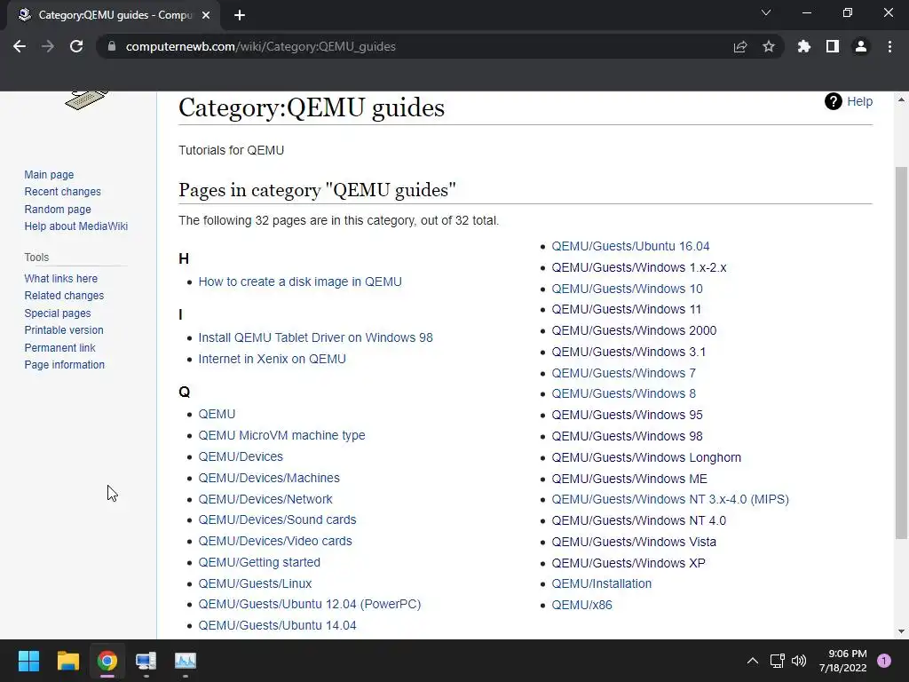Open Internet in Xenix on QEMU
909x682 pixels.
pos(272,359)
